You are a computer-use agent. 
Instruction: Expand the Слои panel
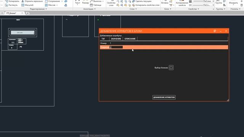point(133,9)
